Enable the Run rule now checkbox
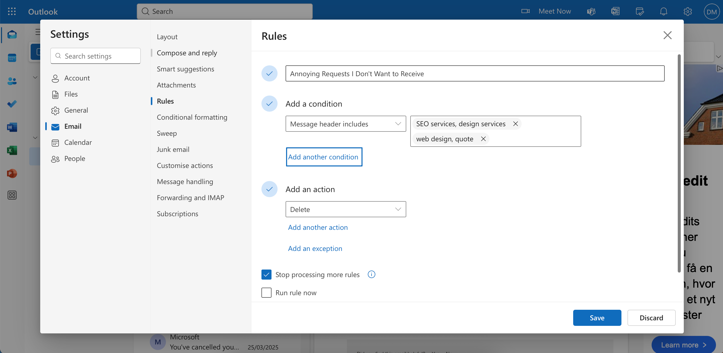This screenshot has height=353, width=723. click(x=266, y=292)
